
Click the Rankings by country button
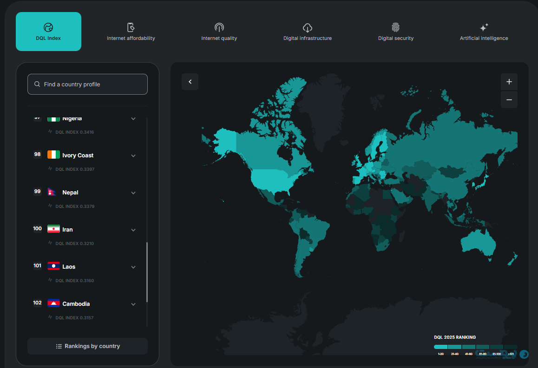[x=87, y=346]
